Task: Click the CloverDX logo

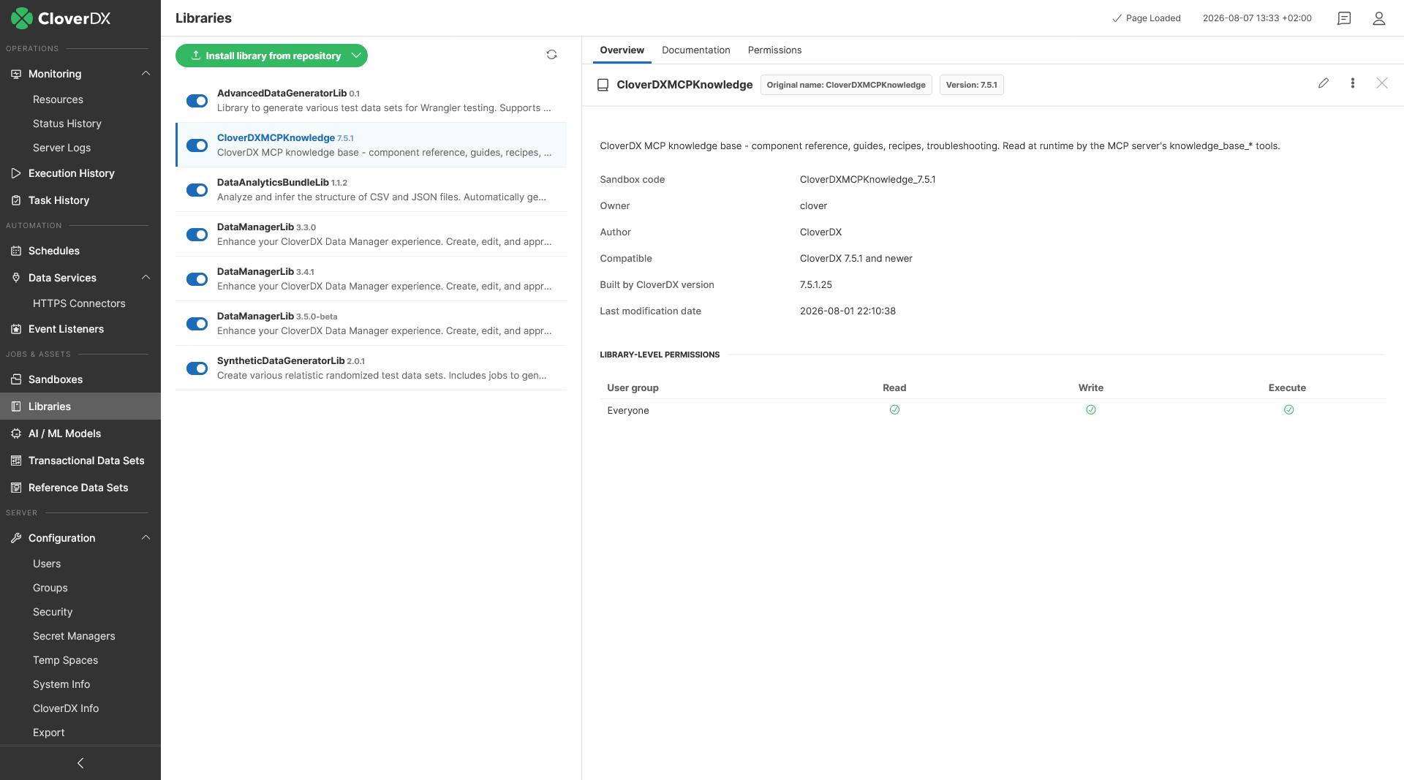Action: pos(61,18)
